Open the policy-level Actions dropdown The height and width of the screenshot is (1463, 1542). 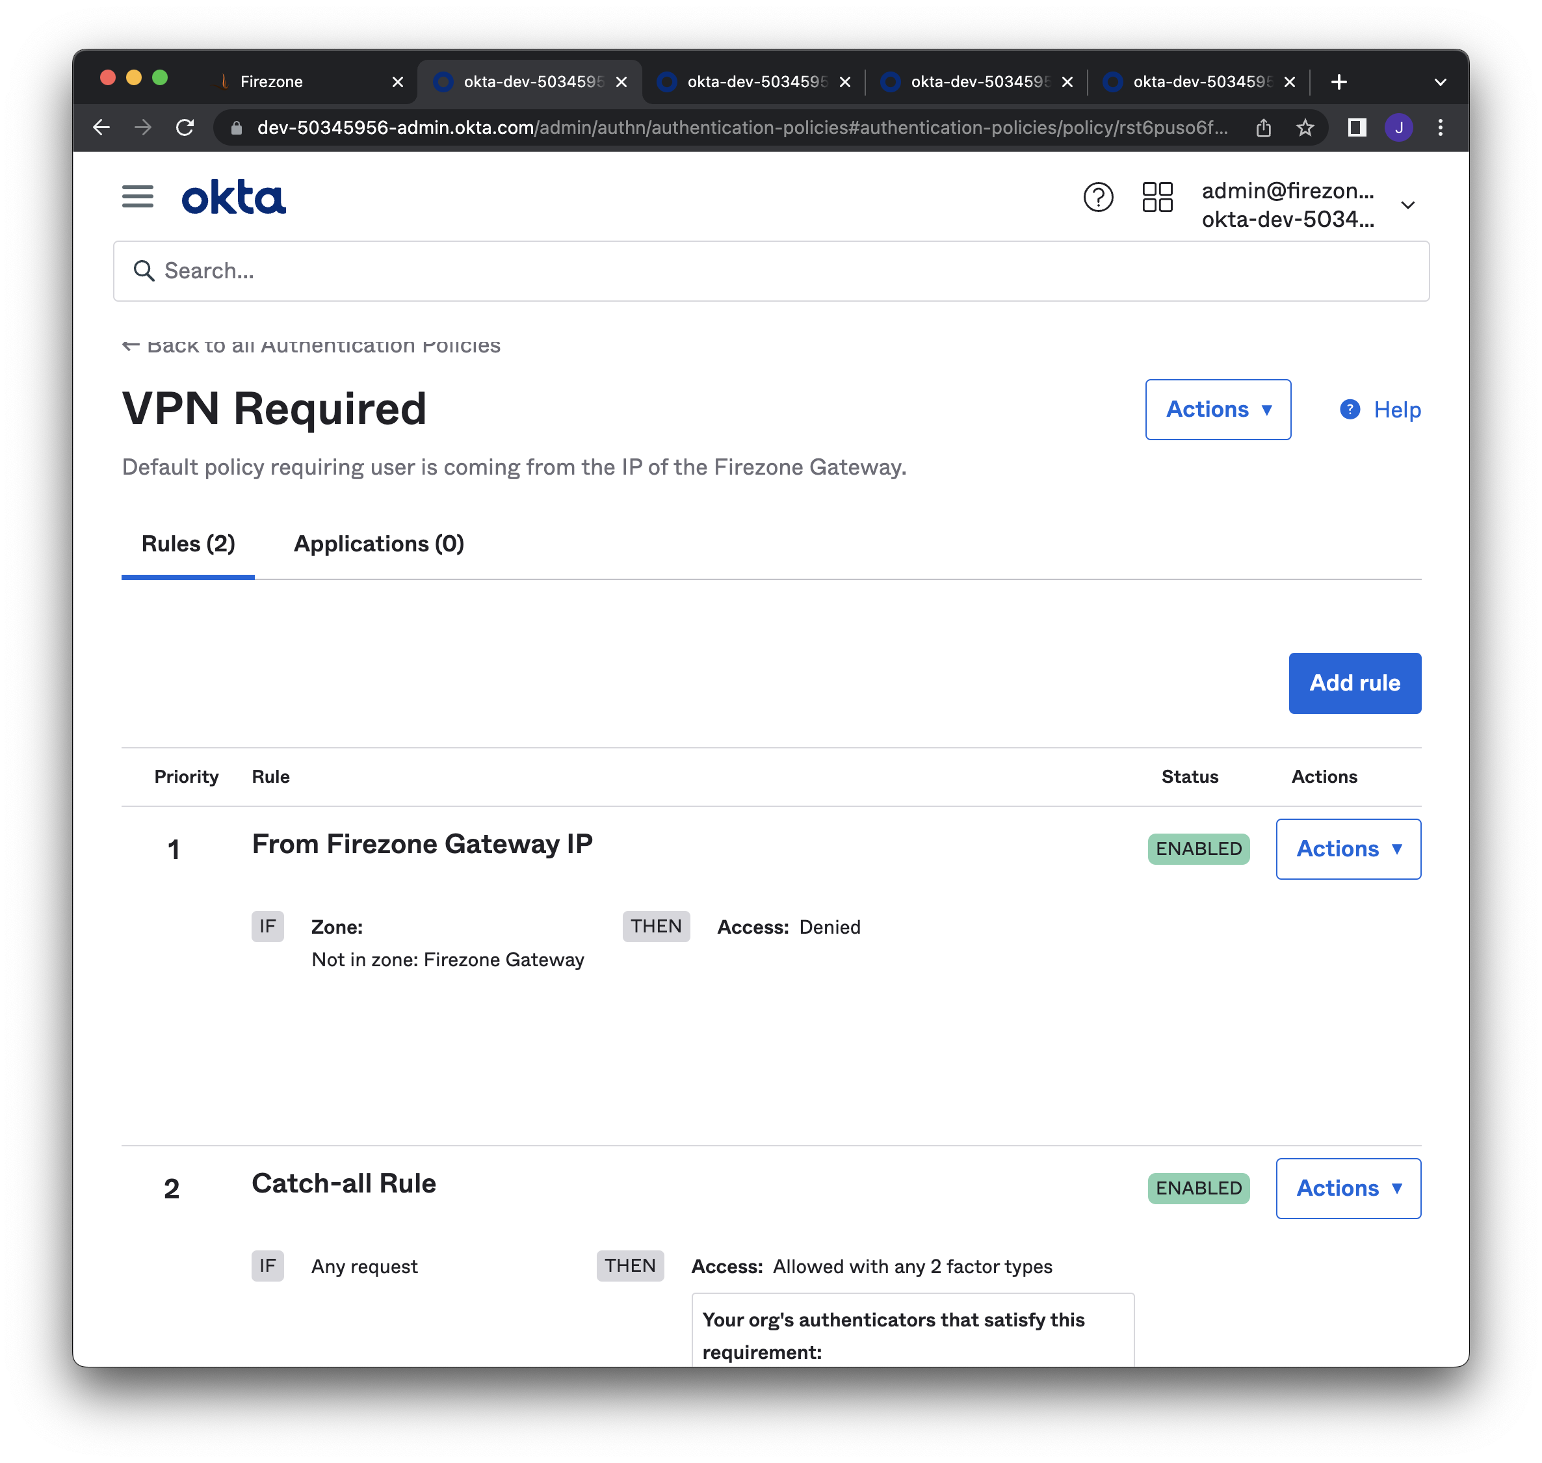click(x=1218, y=410)
